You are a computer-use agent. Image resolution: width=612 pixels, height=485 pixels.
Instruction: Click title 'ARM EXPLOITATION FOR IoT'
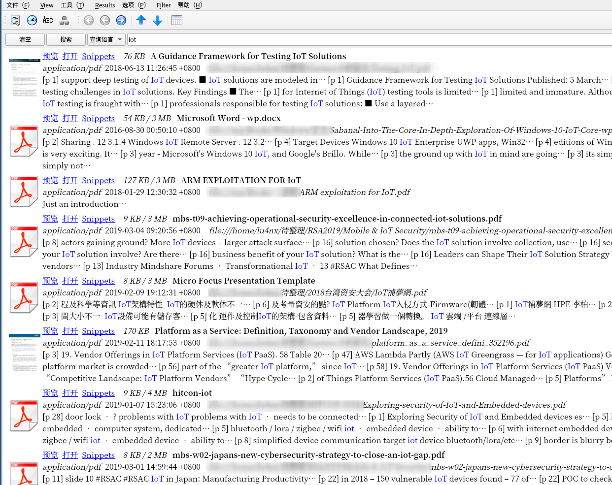click(241, 180)
